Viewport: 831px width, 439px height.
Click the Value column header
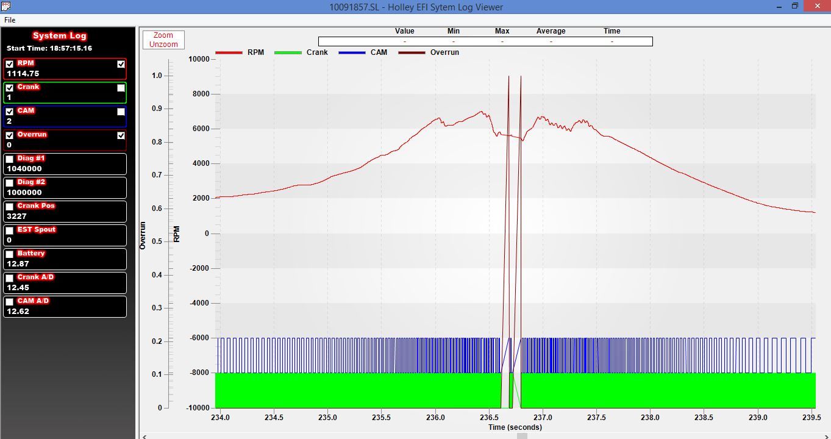[x=405, y=31]
